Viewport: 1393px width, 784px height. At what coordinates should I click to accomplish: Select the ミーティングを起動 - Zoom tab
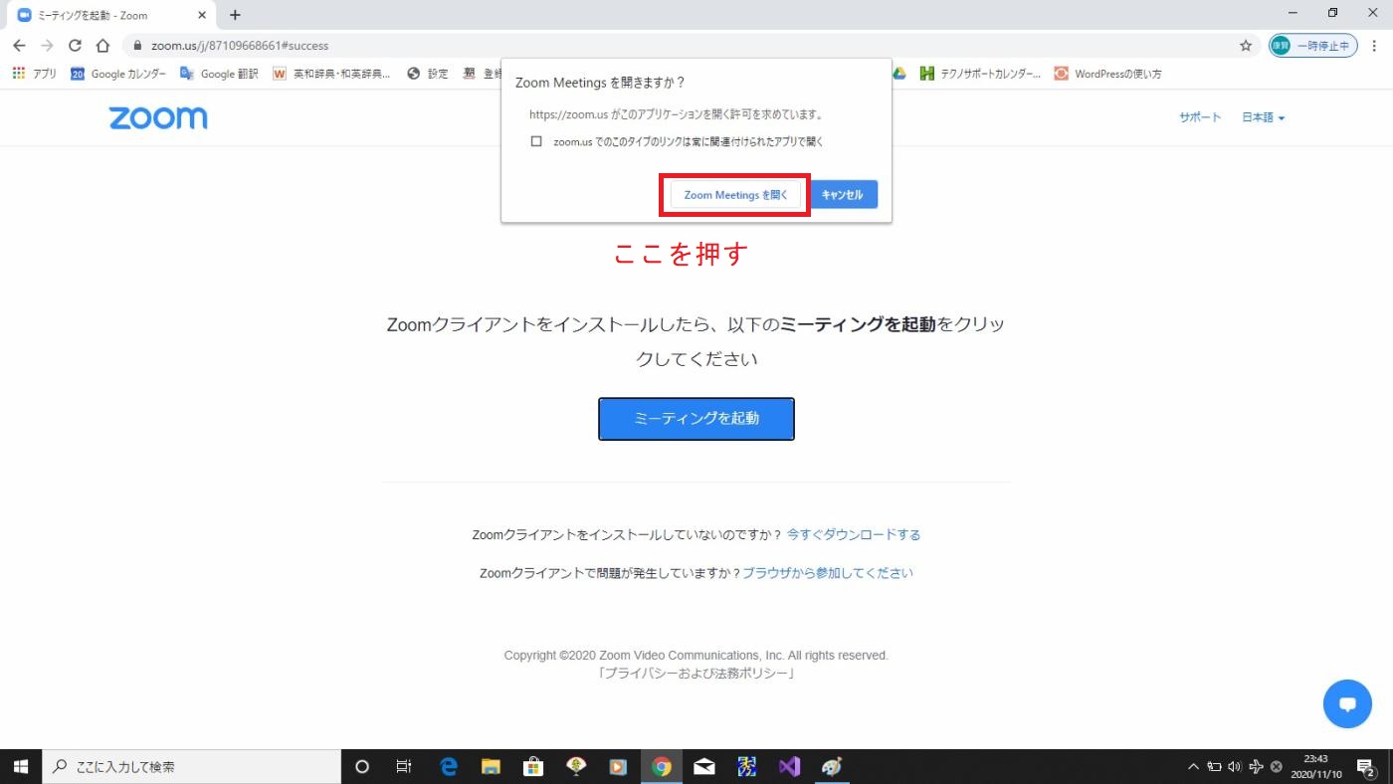tap(111, 15)
